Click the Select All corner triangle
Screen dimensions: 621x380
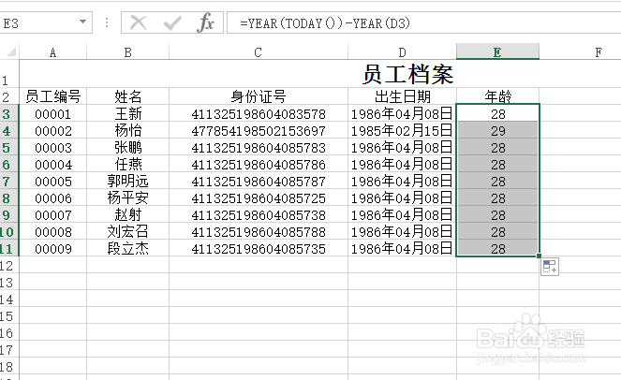pyautogui.click(x=10, y=51)
